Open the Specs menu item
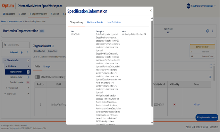The width and height of the screenshot is (220, 132). point(22,14)
